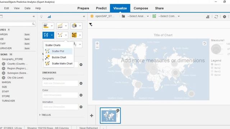Click the search field in data panel
The height and width of the screenshot is (129, 230).
[x=18, y=24]
